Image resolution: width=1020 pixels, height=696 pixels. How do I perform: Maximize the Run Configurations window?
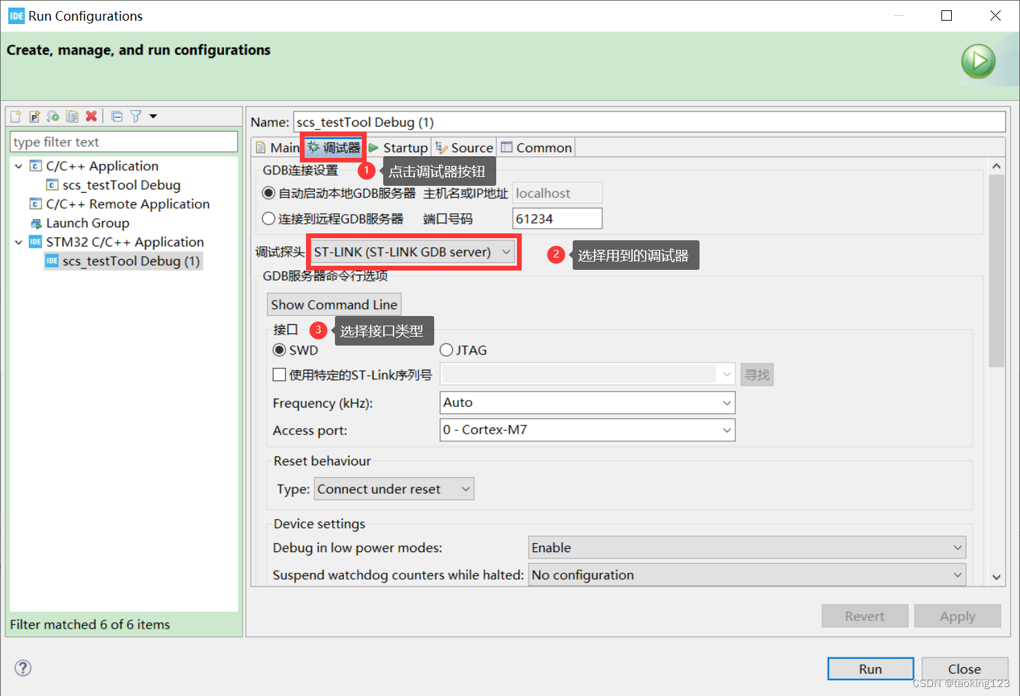(x=947, y=16)
